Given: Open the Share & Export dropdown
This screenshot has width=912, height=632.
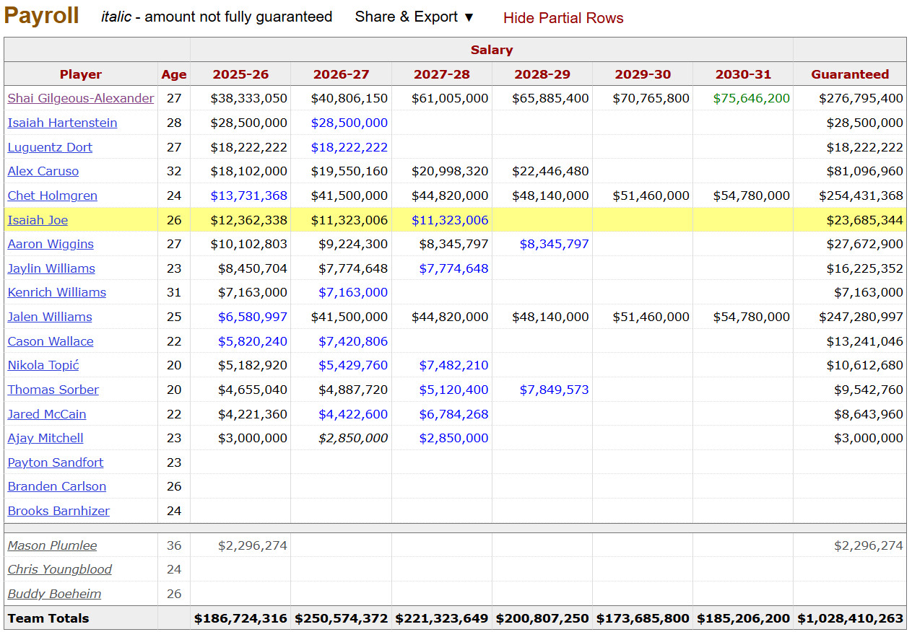Looking at the screenshot, I should coord(414,17).
